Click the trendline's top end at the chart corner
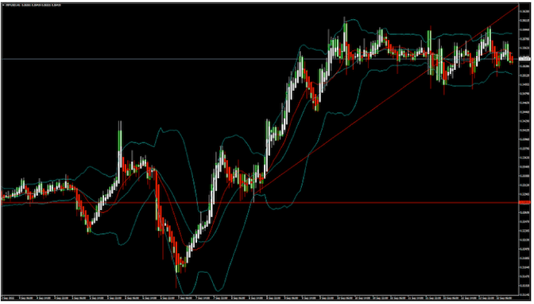The image size is (534, 304). [x=517, y=6]
